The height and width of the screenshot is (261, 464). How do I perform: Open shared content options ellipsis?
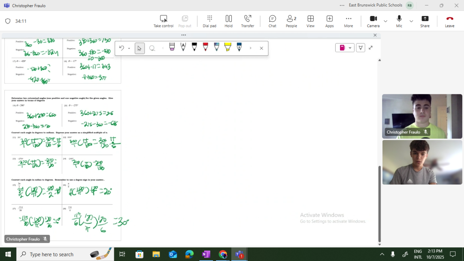184,35
